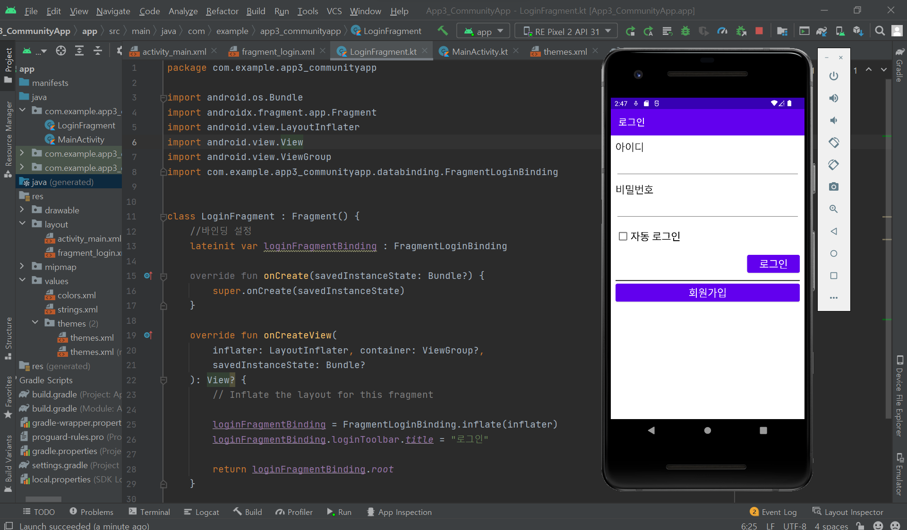Tap the 회원가입 button in emulator

pos(707,293)
